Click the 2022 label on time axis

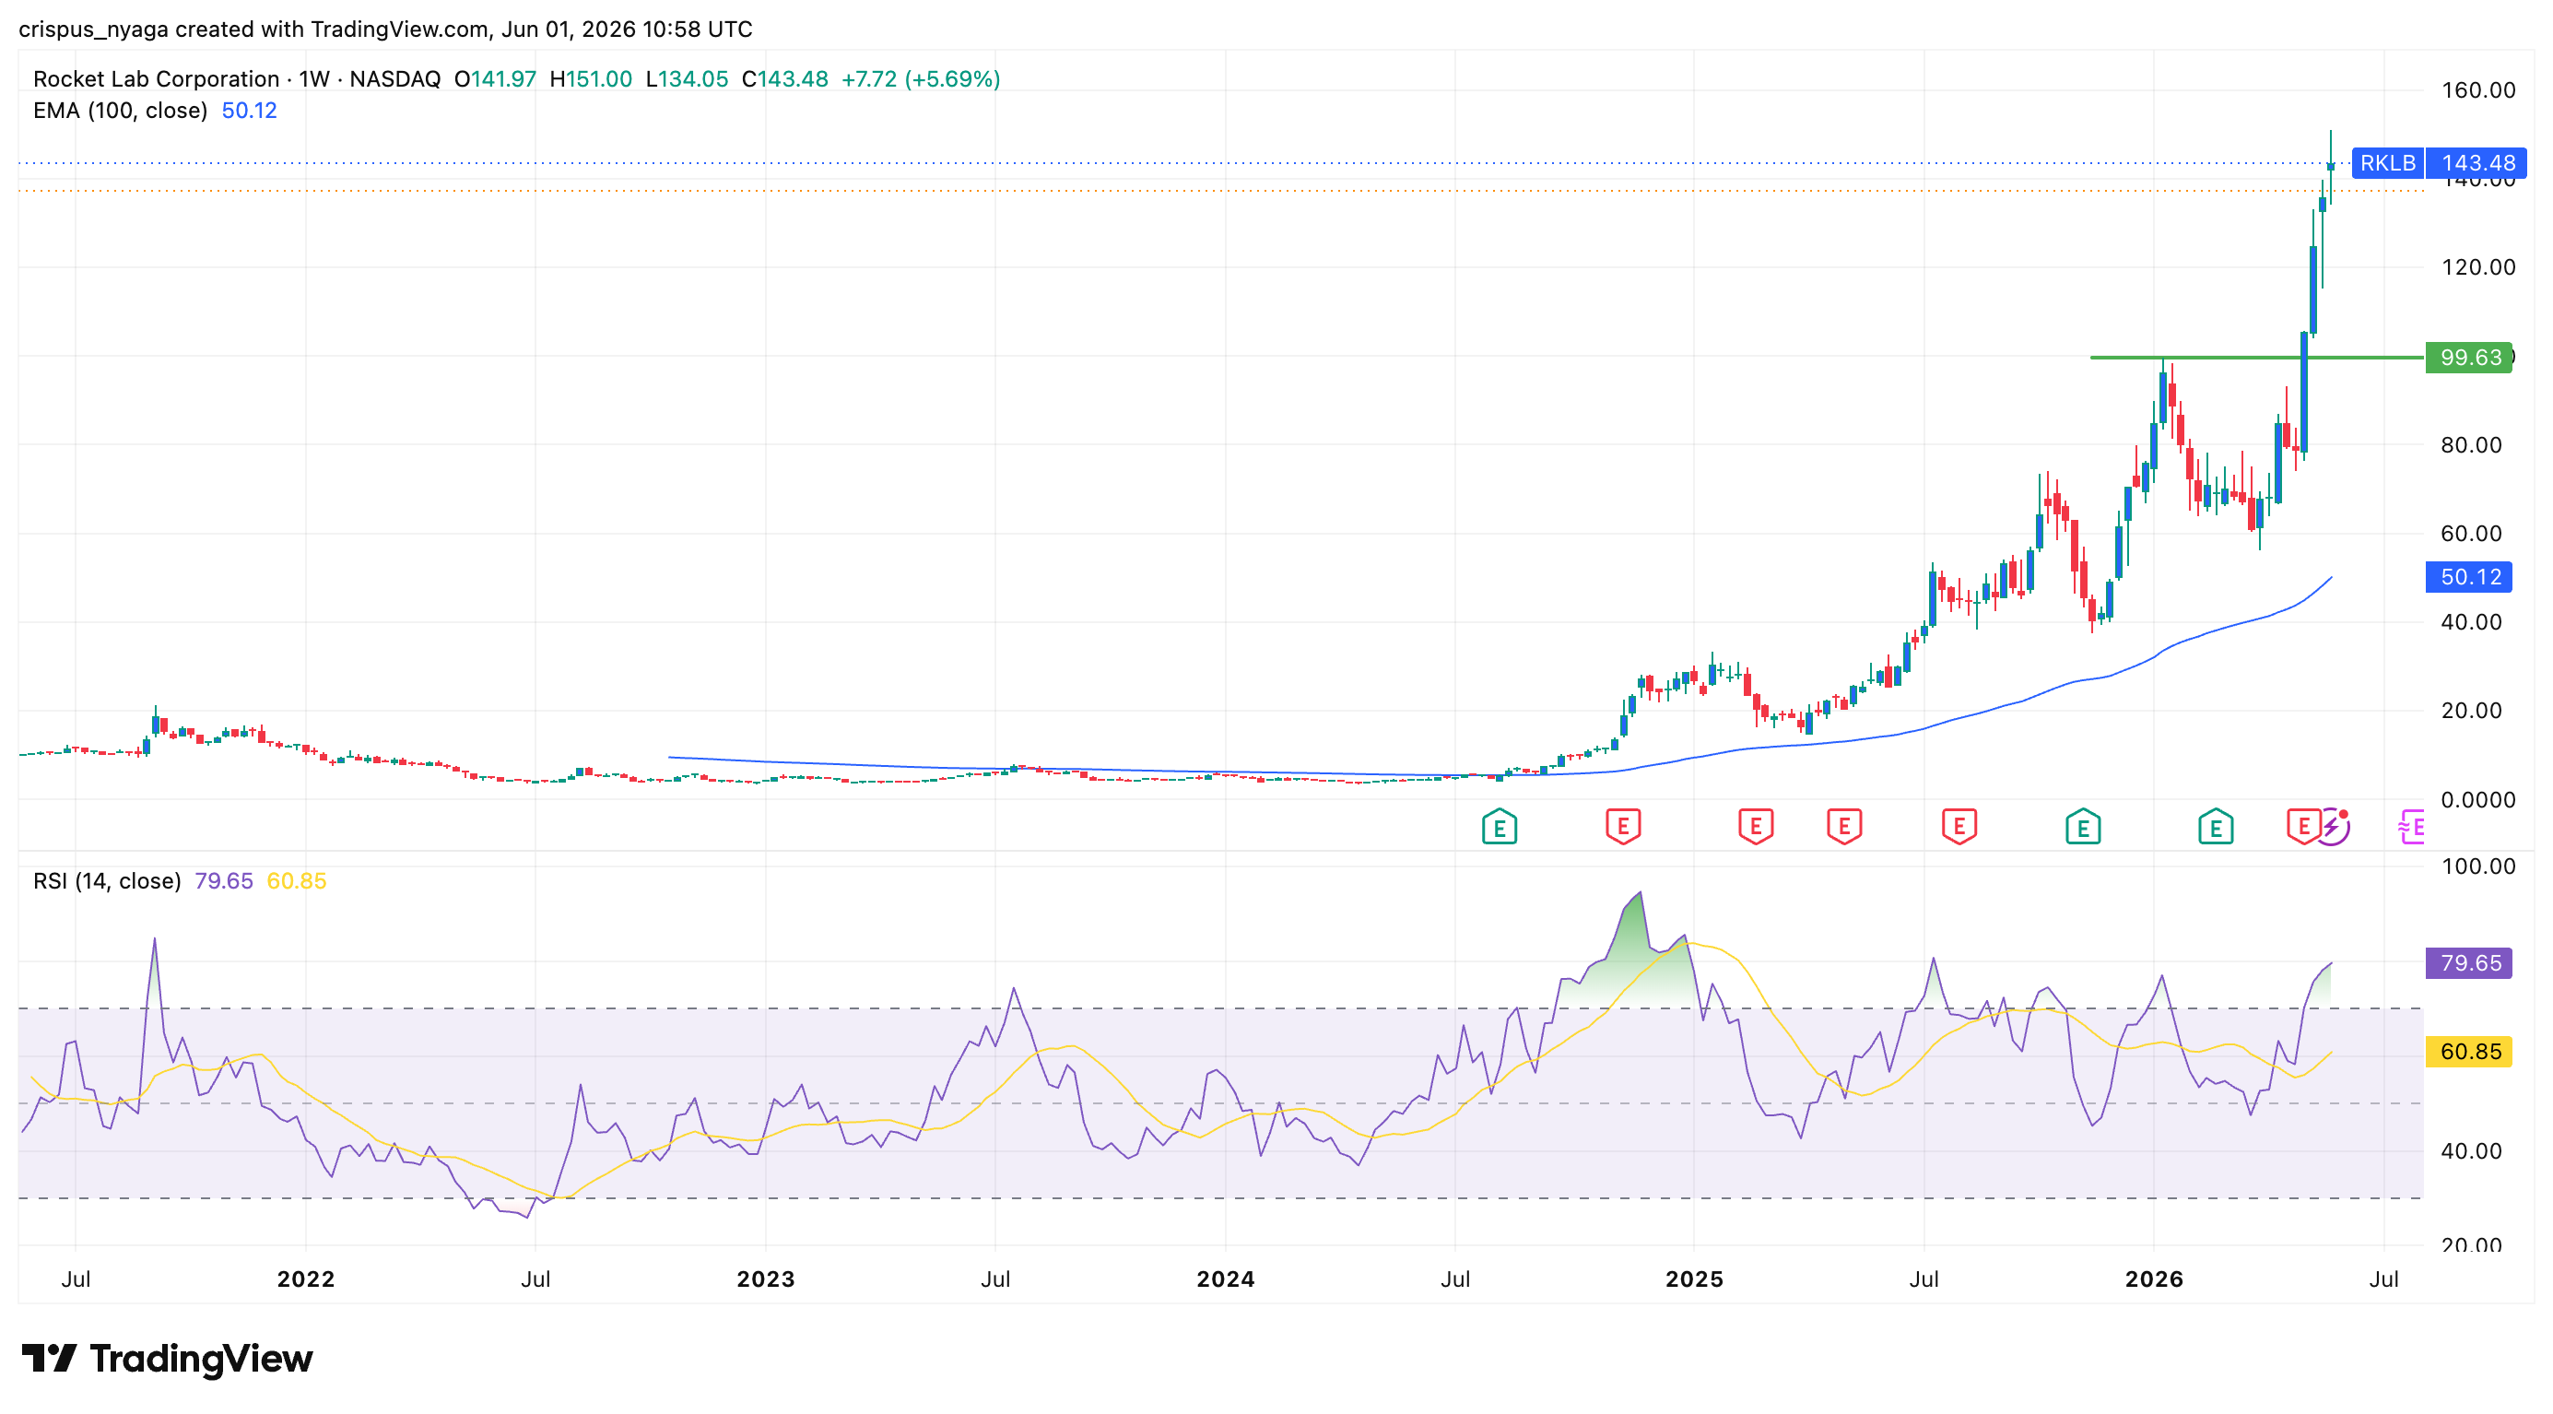tap(305, 1279)
